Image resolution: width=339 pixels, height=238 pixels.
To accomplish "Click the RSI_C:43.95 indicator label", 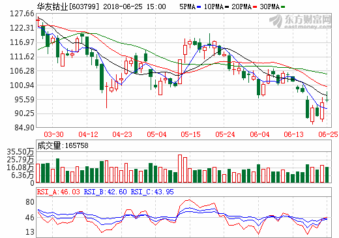I will [152, 192].
